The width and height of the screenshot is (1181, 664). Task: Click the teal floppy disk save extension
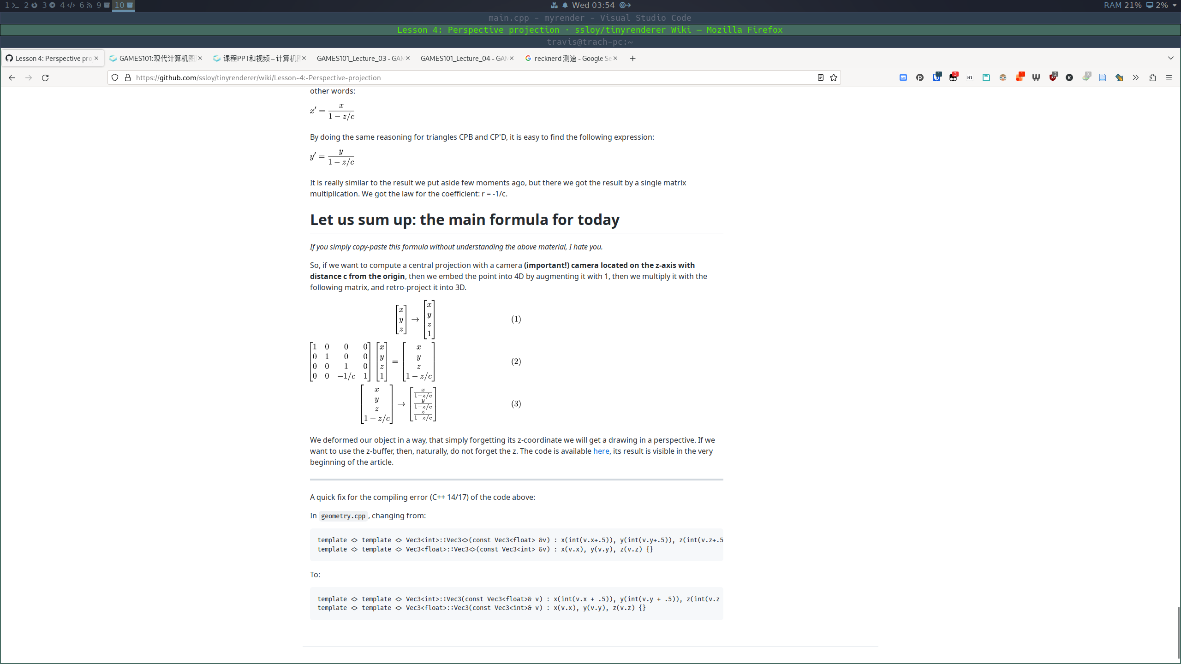pos(986,77)
